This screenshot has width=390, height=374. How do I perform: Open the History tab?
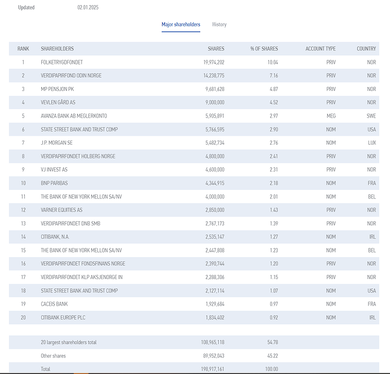[219, 24]
